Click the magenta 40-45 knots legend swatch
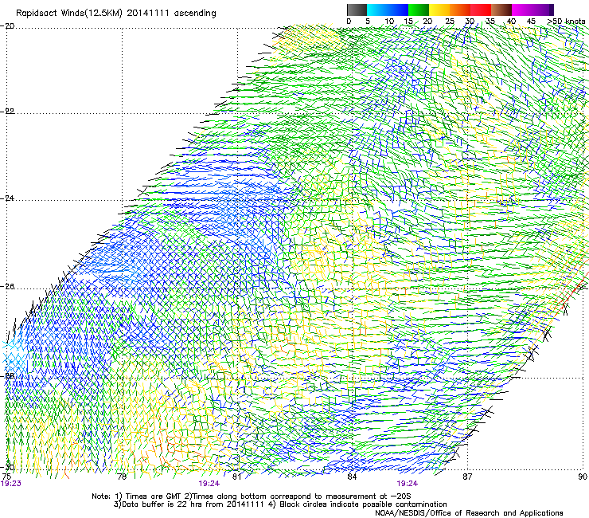 [522, 10]
